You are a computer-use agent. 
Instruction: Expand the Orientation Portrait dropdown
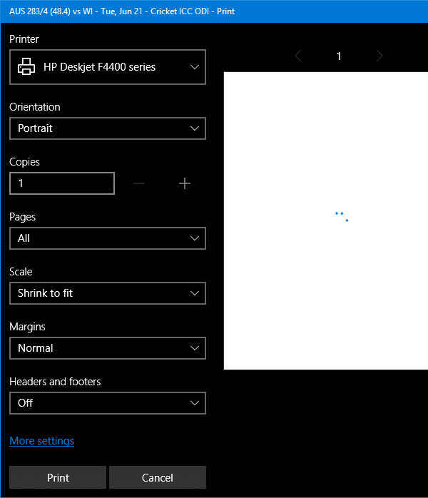[108, 128]
